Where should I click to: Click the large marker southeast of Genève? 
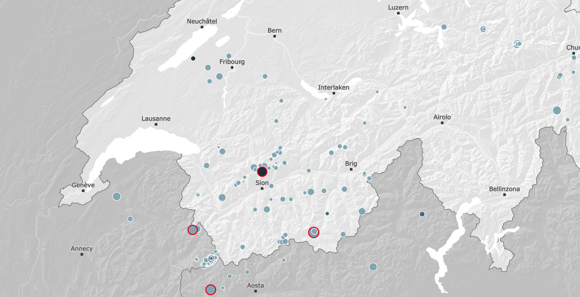click(117, 196)
